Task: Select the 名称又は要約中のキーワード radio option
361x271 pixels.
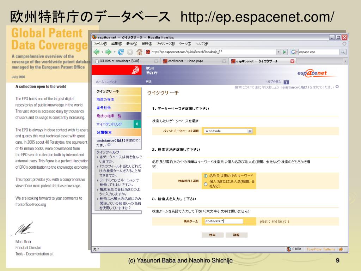Action: pyautogui.click(x=206, y=176)
